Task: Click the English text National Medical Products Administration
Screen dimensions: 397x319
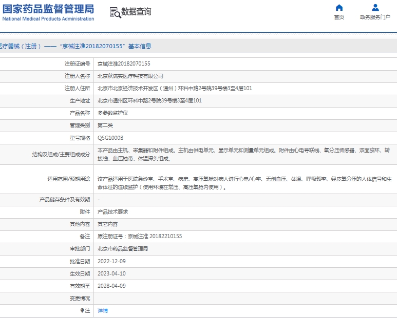Action: [x=48, y=18]
